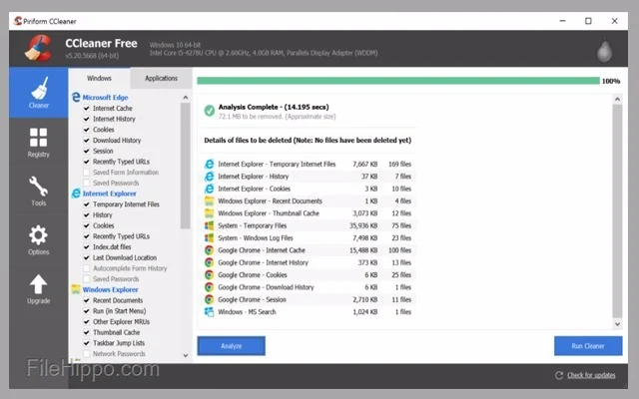Image resolution: width=639 pixels, height=399 pixels.
Task: Click the folder icon of Windows Explorer - Recent Documents
Action: pyautogui.click(x=209, y=200)
